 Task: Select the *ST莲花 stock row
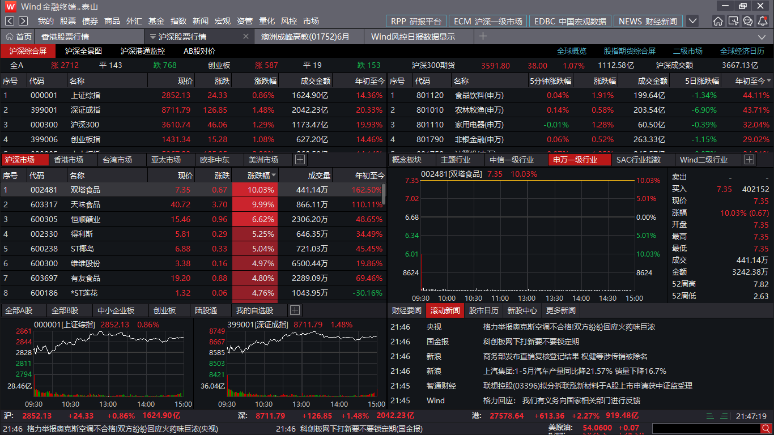click(193, 293)
